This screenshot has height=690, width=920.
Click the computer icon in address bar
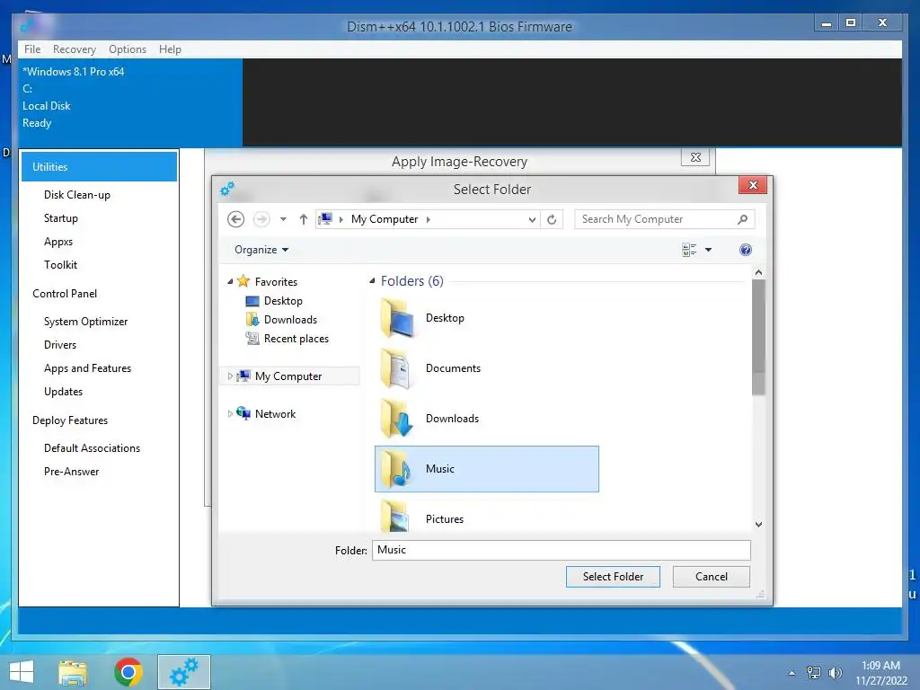pyautogui.click(x=324, y=219)
